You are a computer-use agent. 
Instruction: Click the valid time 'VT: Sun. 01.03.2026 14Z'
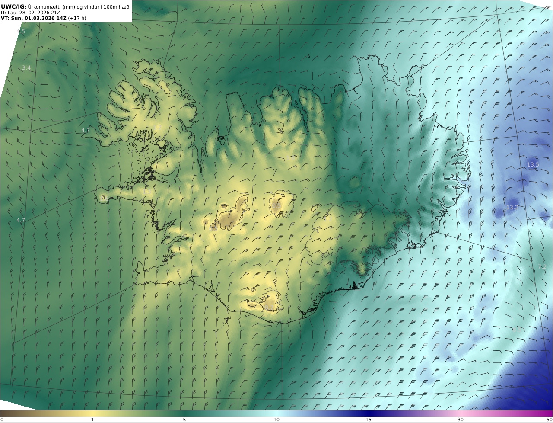coord(34,18)
